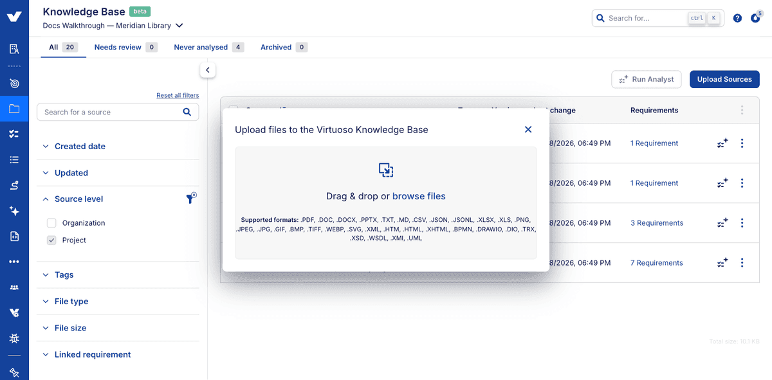The height and width of the screenshot is (380, 772).
Task: Open the people team icon in sidebar
Action: (x=14, y=287)
